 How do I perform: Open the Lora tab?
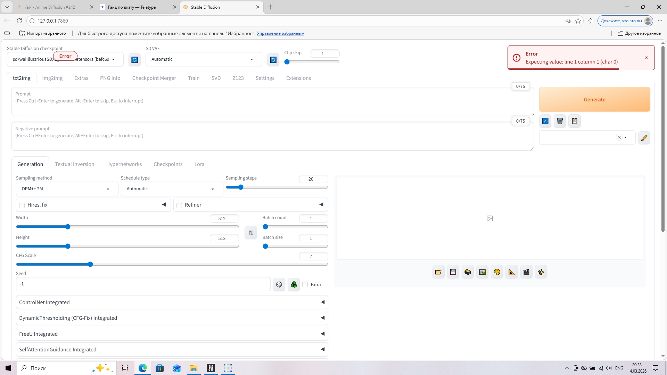click(x=199, y=164)
